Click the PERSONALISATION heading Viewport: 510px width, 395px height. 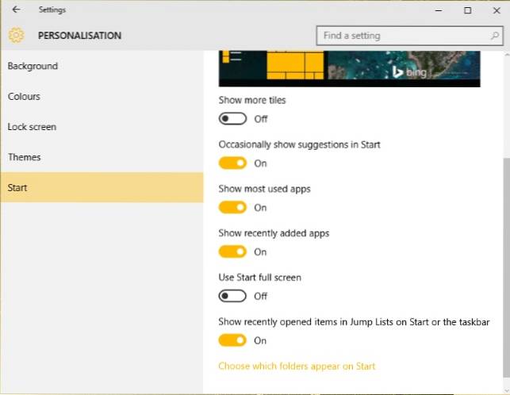pos(79,36)
